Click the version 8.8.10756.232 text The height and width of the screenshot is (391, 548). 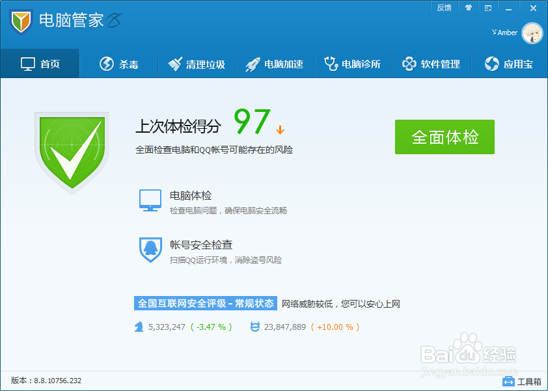(x=58, y=381)
